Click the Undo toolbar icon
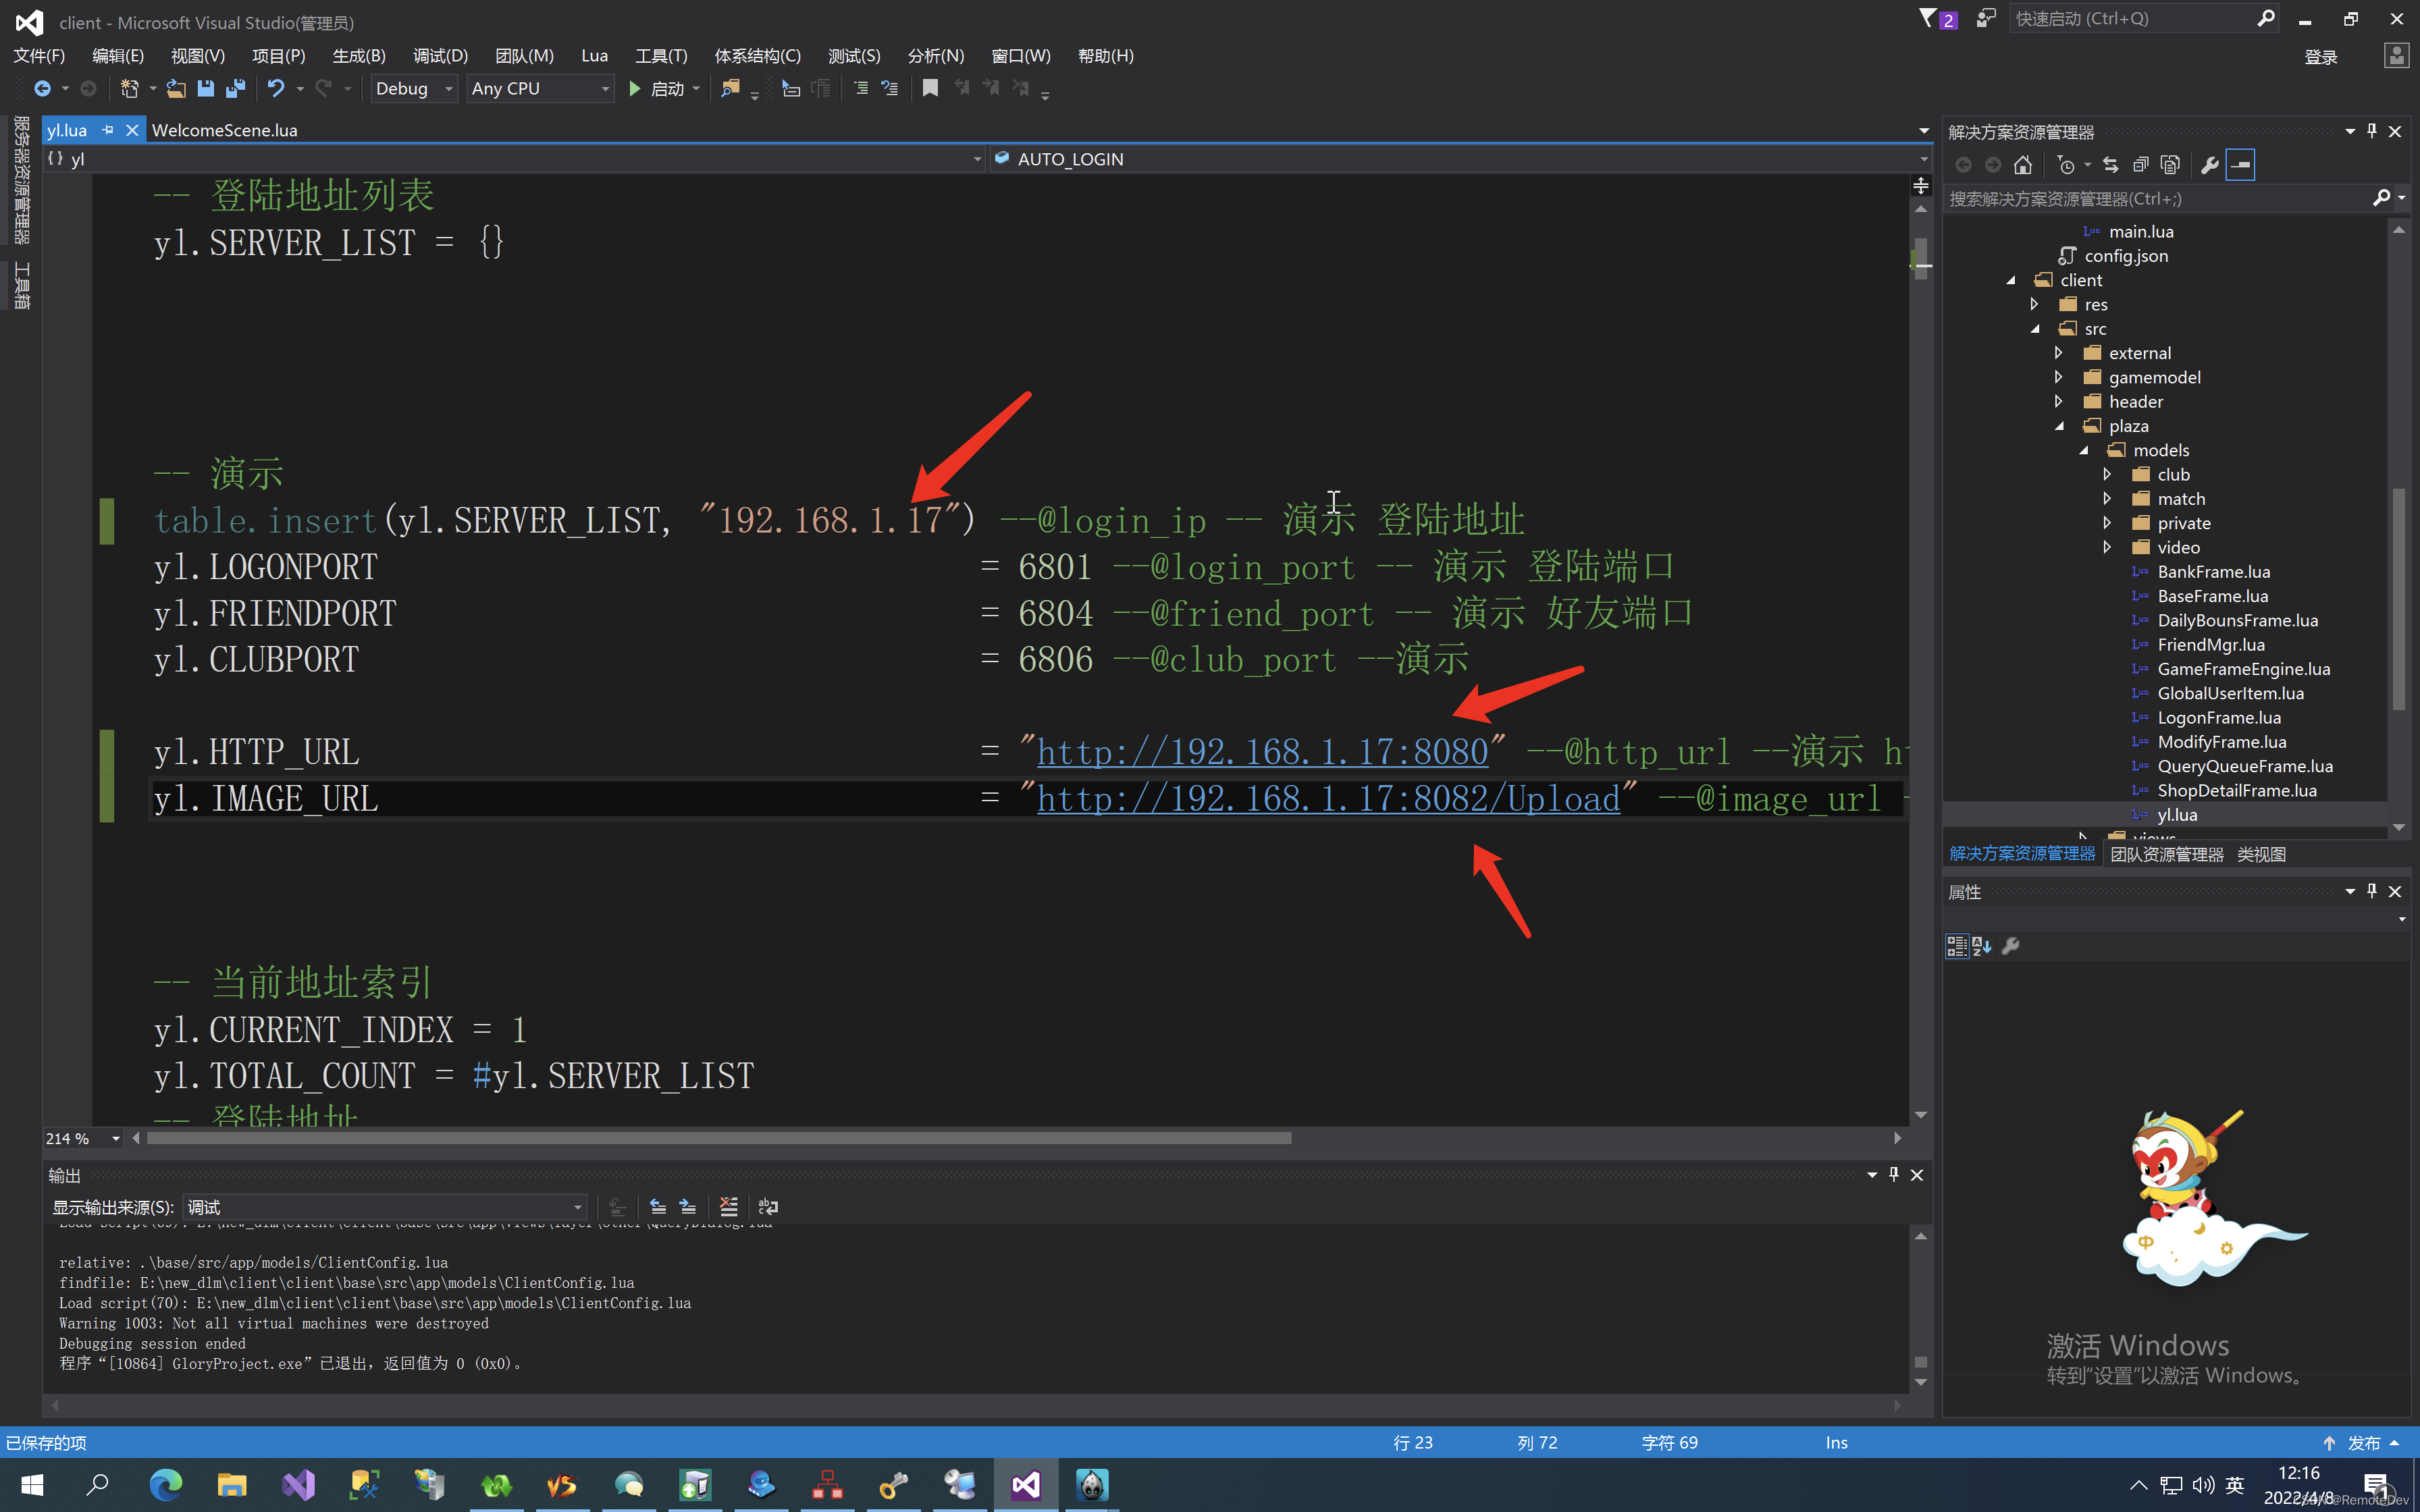This screenshot has width=2420, height=1512. coord(275,88)
